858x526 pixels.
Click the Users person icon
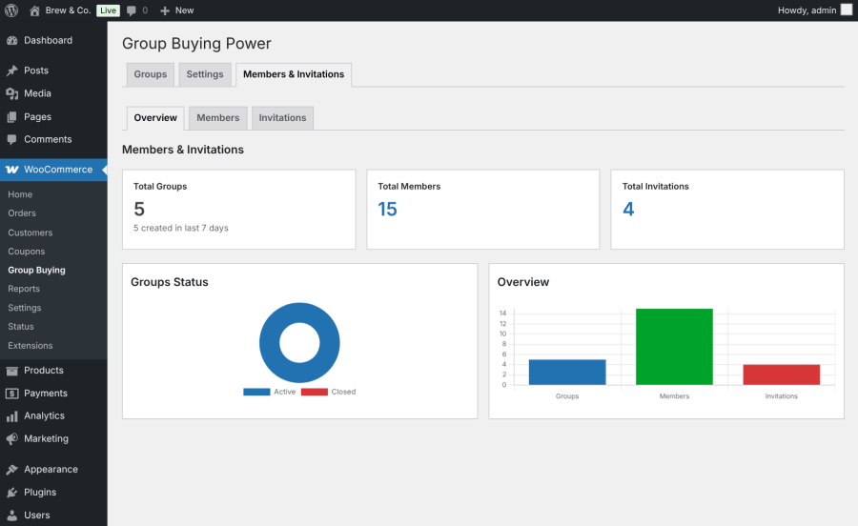(x=12, y=516)
